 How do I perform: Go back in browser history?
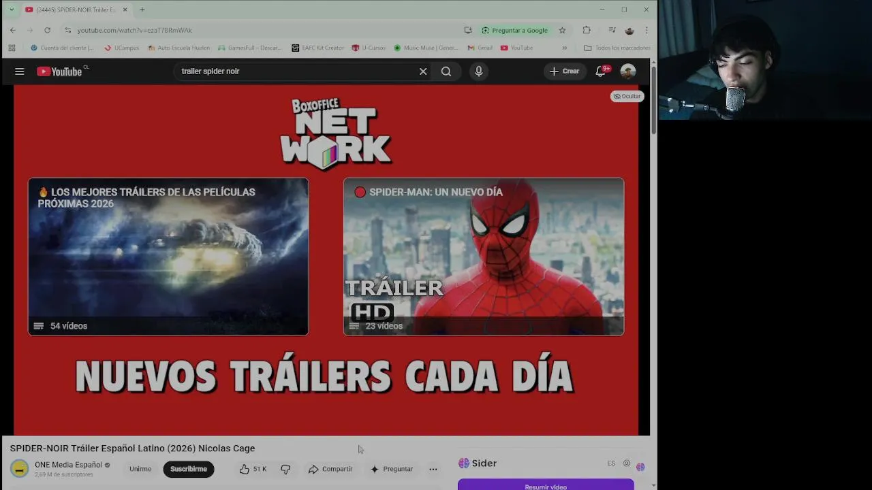(x=13, y=30)
